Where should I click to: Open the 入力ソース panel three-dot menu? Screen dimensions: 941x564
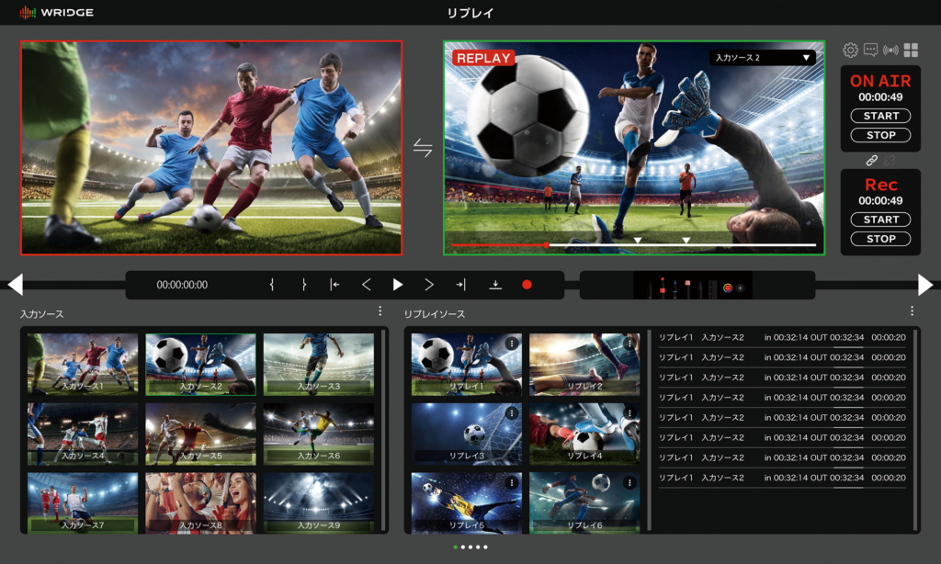(x=380, y=311)
